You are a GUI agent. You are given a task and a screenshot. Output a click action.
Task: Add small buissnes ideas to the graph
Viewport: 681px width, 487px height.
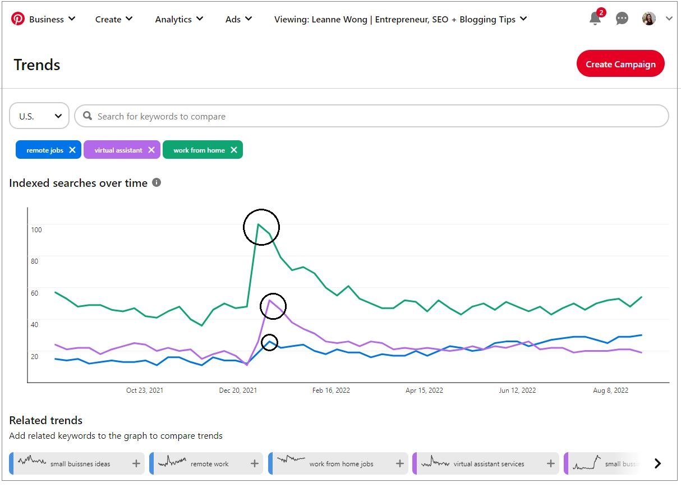coord(136,463)
